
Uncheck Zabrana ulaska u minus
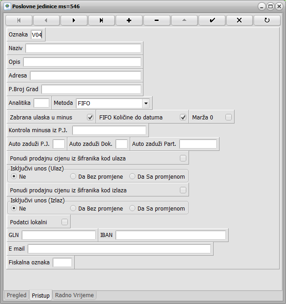pyautogui.click(x=90, y=117)
